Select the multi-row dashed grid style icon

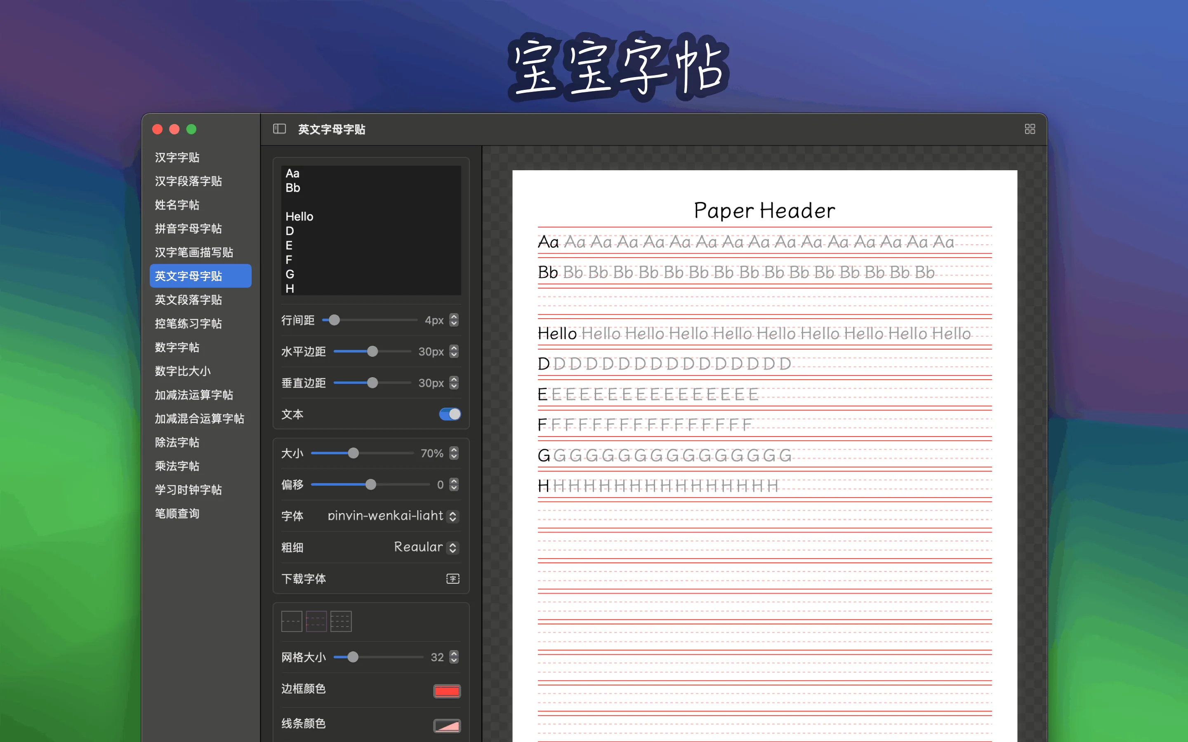[x=341, y=621]
